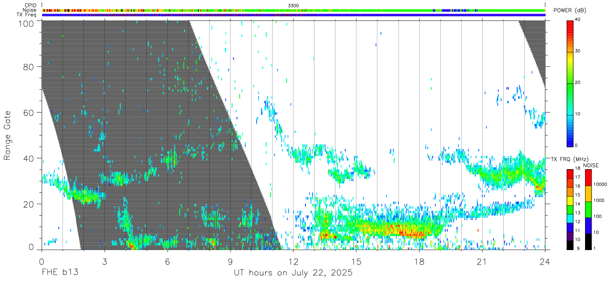613x283 pixels.
Task: Click the 100 label on NOISE scale
Action: click(599, 216)
